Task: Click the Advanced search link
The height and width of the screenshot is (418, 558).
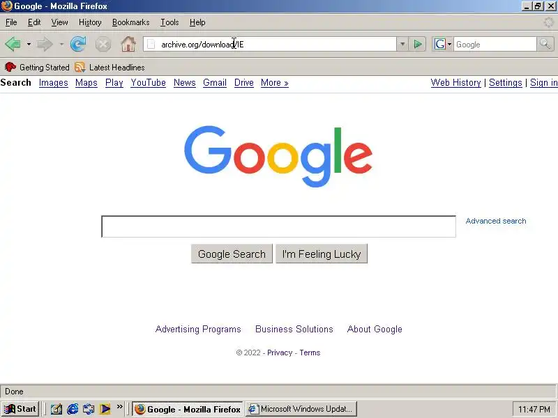Action: click(496, 221)
